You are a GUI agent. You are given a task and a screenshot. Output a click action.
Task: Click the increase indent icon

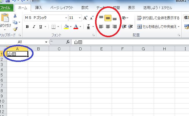click(x=131, y=26)
